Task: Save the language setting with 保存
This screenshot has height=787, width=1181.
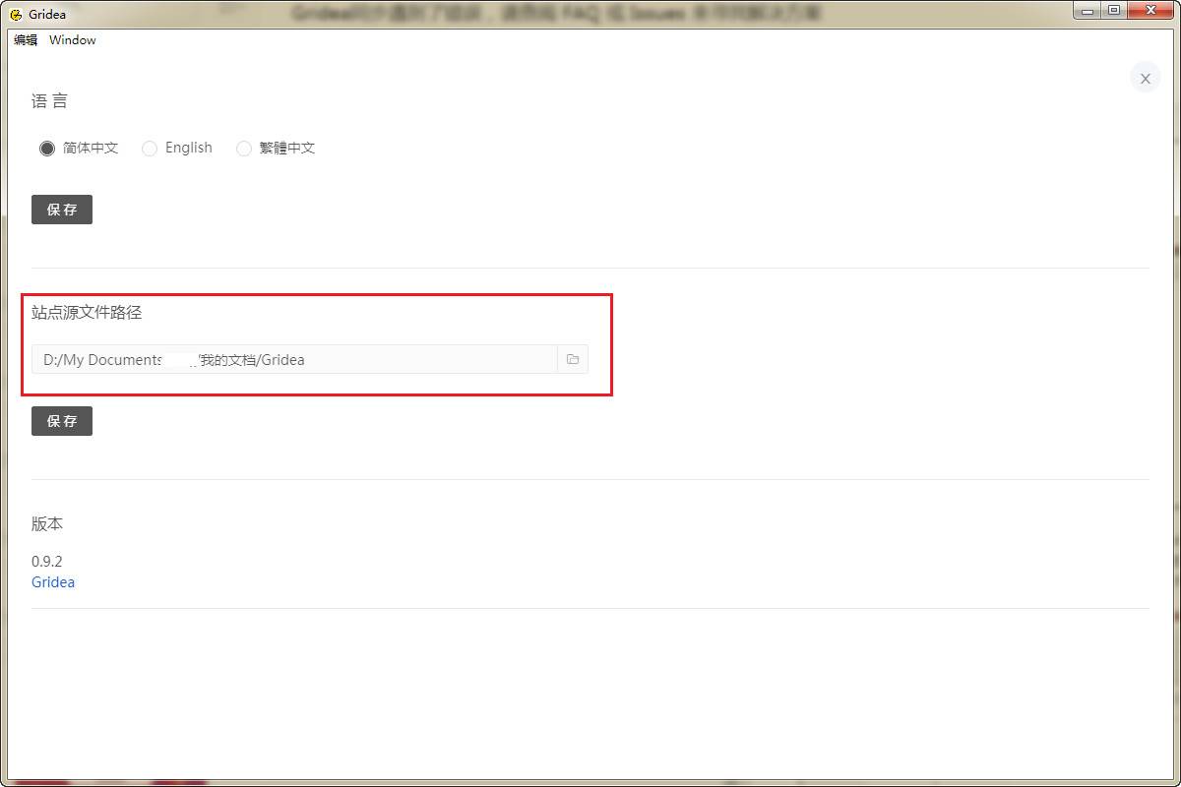Action: coord(62,210)
